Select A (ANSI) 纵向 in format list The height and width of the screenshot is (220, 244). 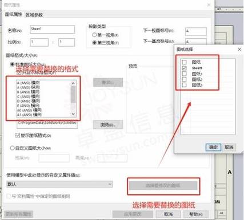pos(29,87)
